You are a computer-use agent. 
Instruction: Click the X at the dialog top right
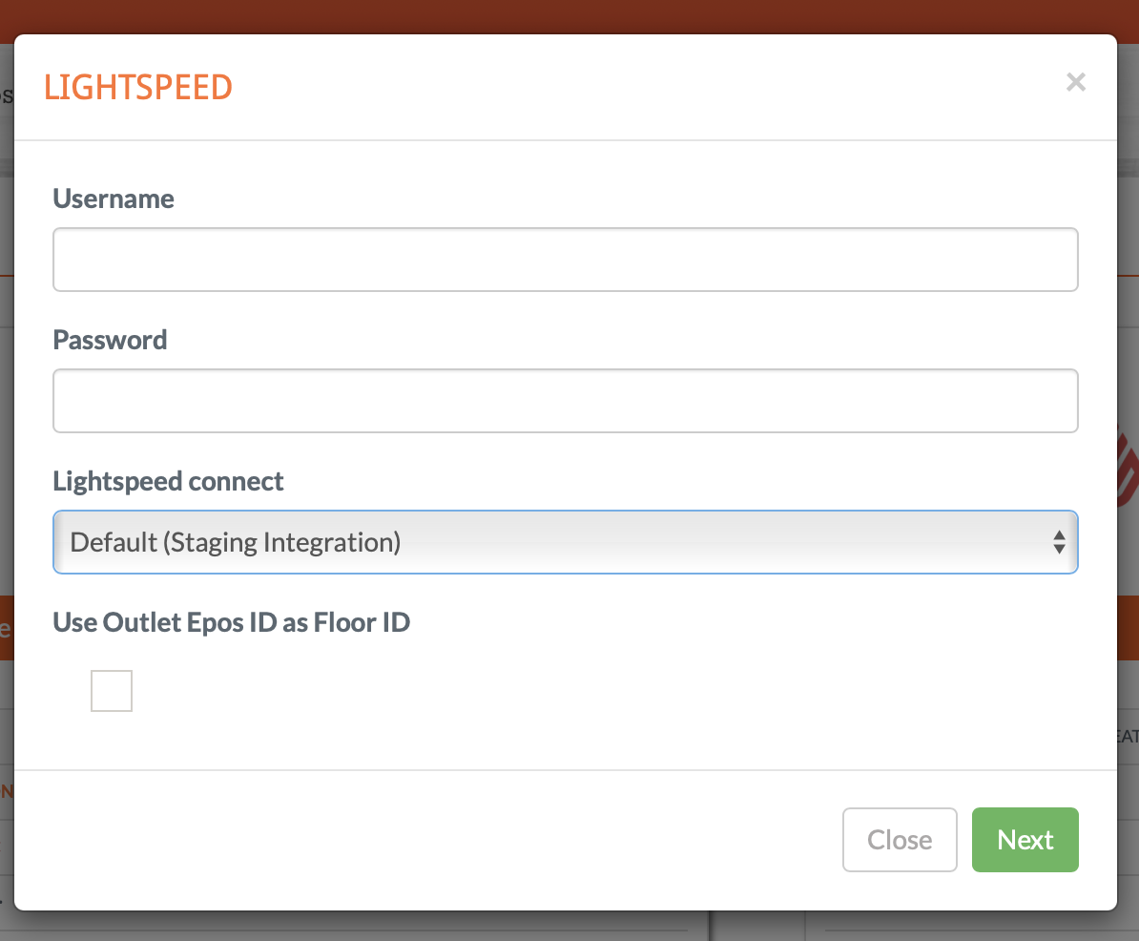[x=1076, y=82]
